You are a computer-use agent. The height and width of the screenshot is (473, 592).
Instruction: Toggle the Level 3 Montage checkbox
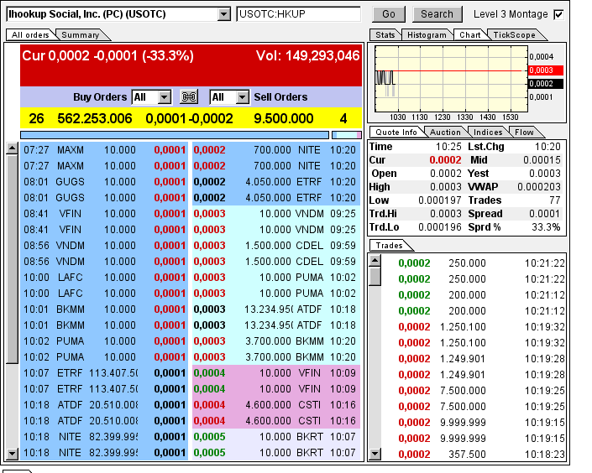pyautogui.click(x=558, y=14)
